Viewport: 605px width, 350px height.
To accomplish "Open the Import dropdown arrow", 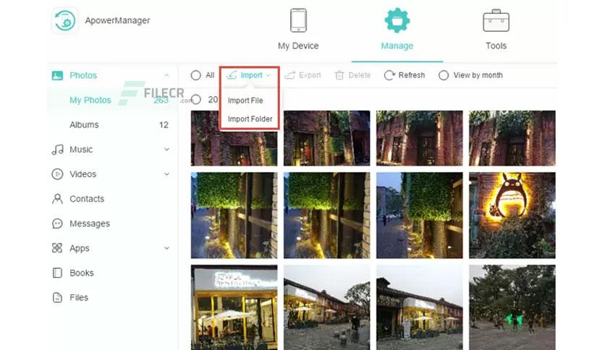I will [268, 75].
